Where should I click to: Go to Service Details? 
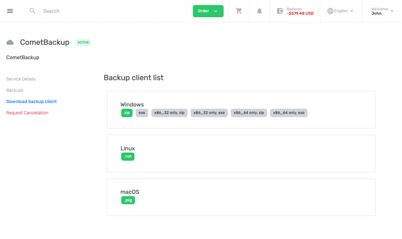click(21, 79)
